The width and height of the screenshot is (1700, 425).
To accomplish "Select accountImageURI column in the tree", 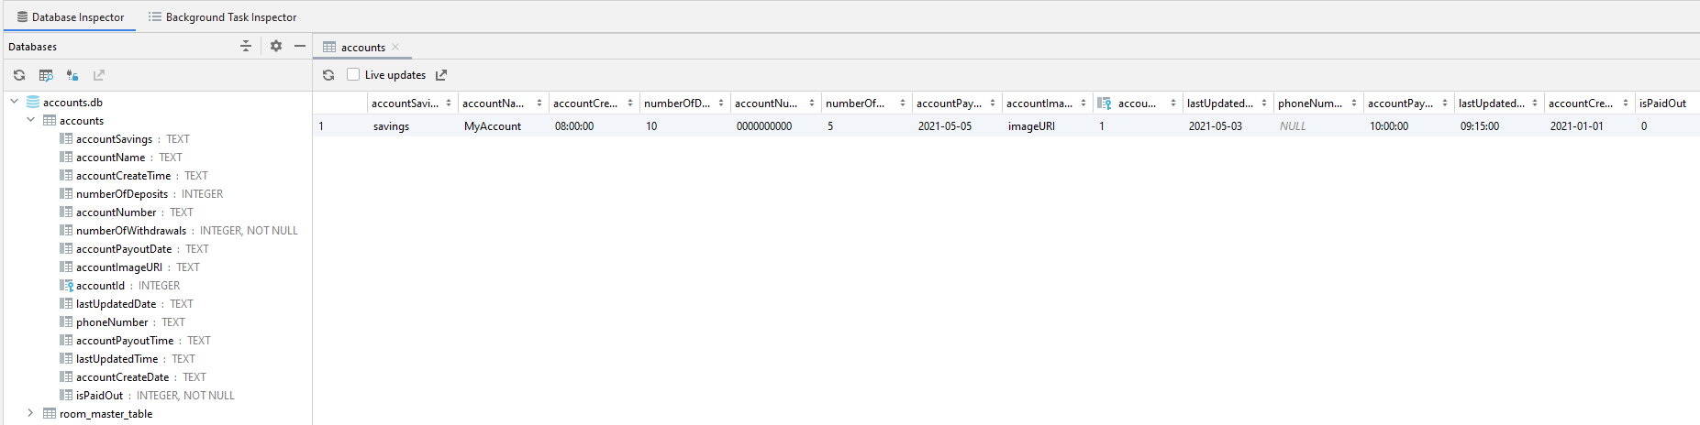I will 118,267.
